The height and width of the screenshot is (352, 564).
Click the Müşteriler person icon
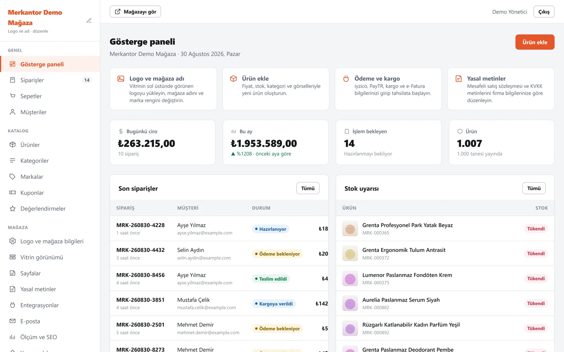pyautogui.click(x=13, y=112)
